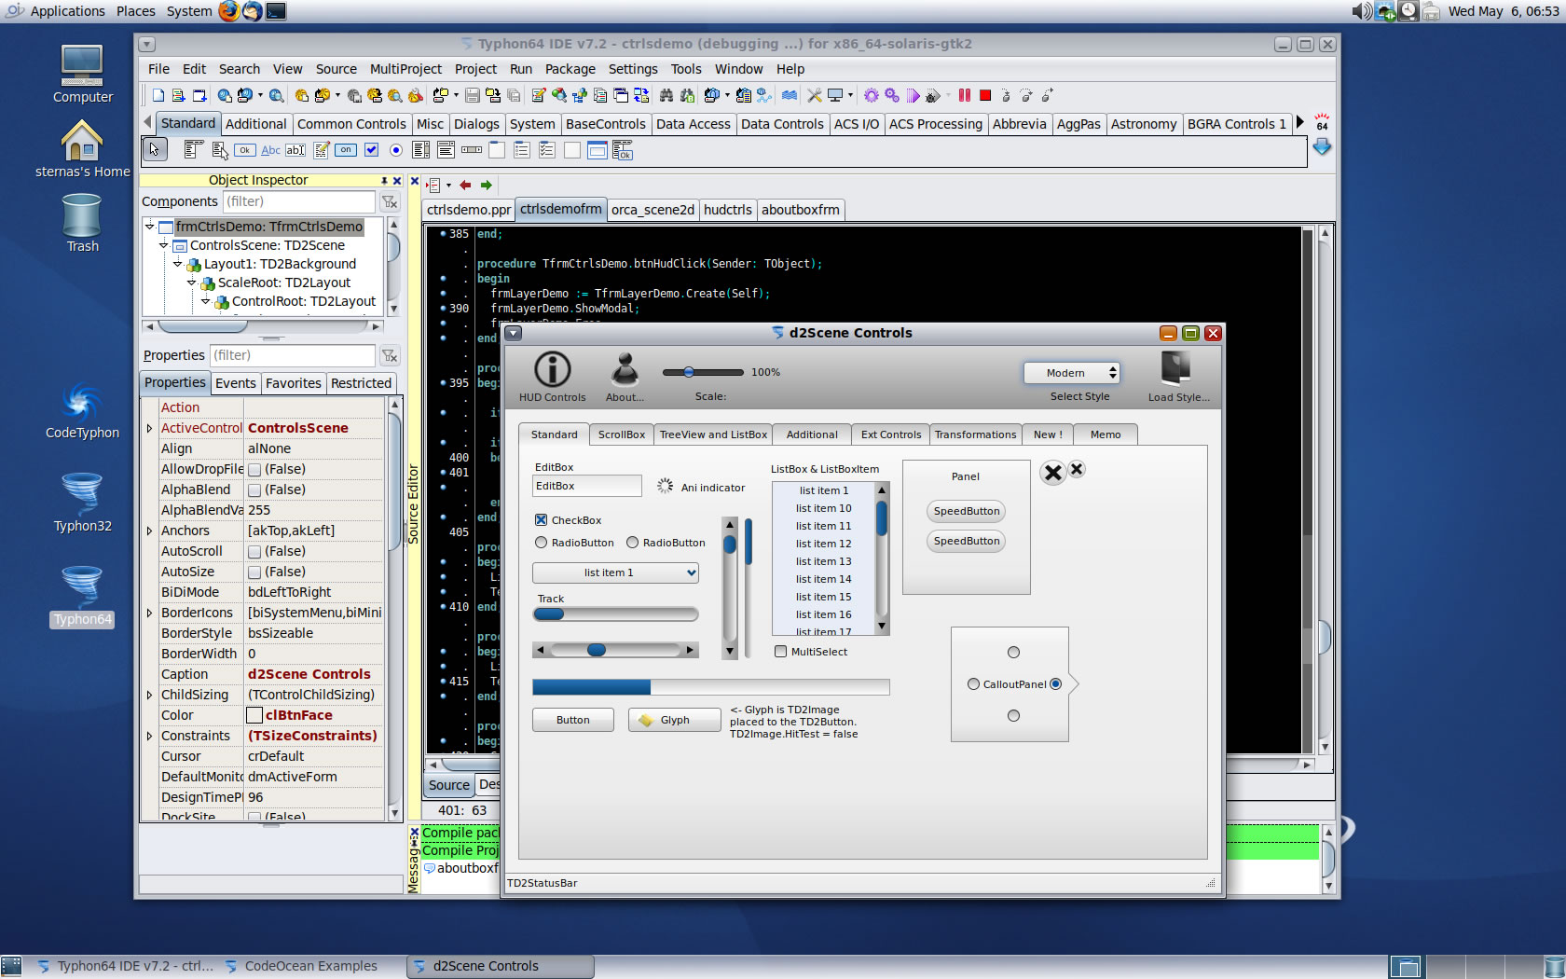Click the Scale slider handle

click(689, 372)
